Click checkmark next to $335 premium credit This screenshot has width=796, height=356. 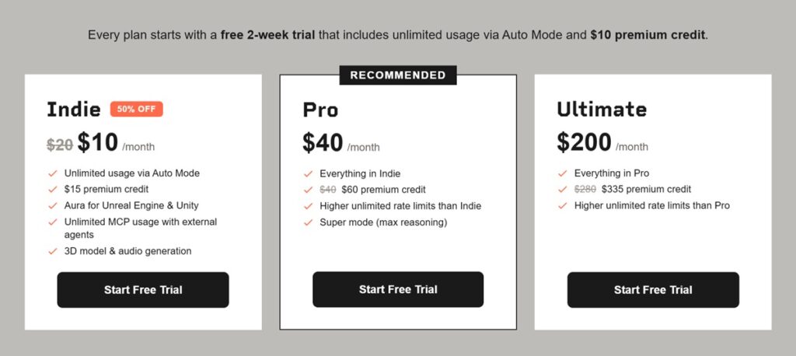(x=563, y=190)
